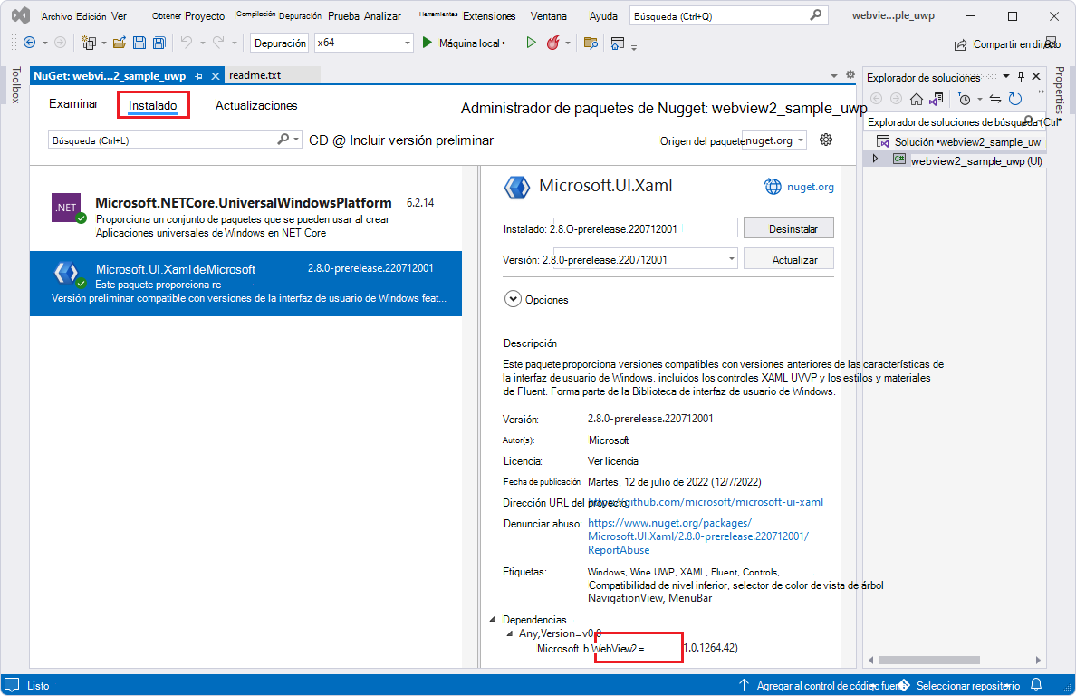Viewport: 1076px width, 696px height.
Task: Click the Desinstalar button
Action: [x=789, y=227]
